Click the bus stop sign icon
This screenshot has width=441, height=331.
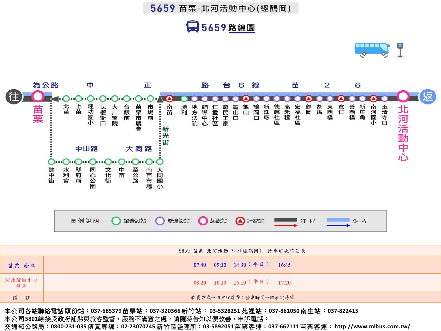click(x=400, y=49)
